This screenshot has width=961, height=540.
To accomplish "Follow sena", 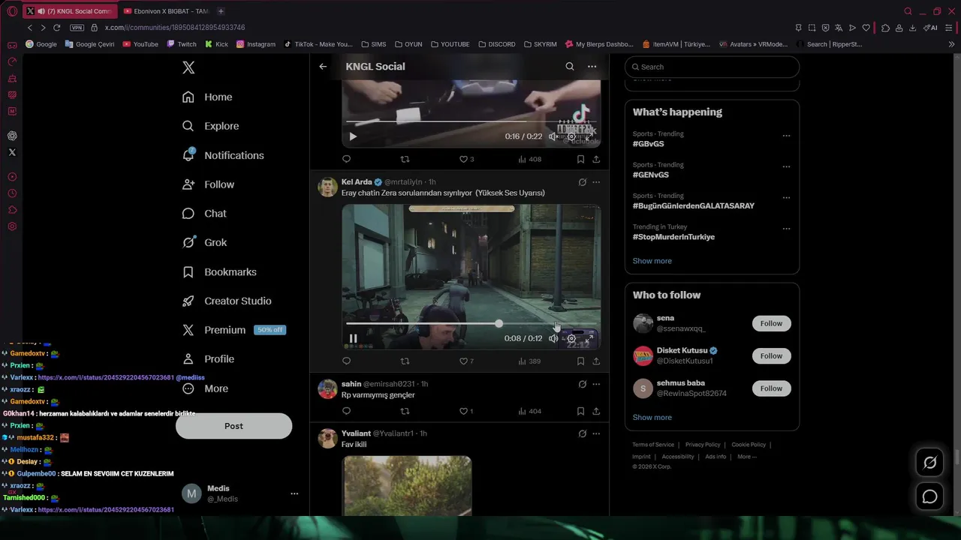I will [771, 323].
